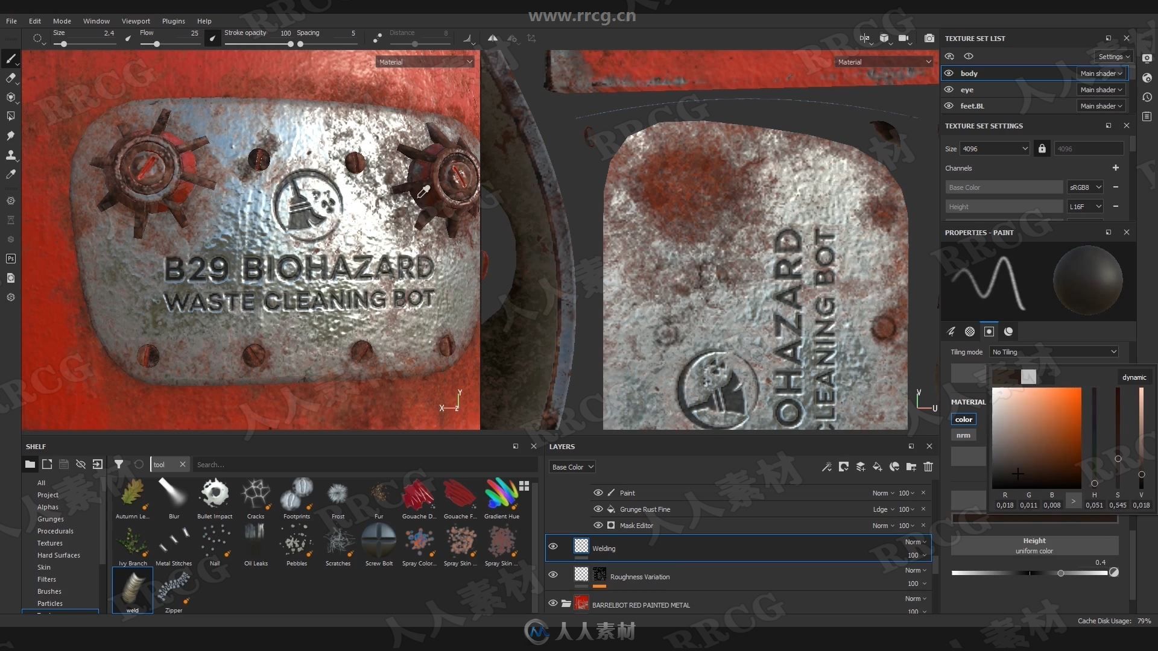
Task: Open the Edit menu
Action: coord(35,20)
